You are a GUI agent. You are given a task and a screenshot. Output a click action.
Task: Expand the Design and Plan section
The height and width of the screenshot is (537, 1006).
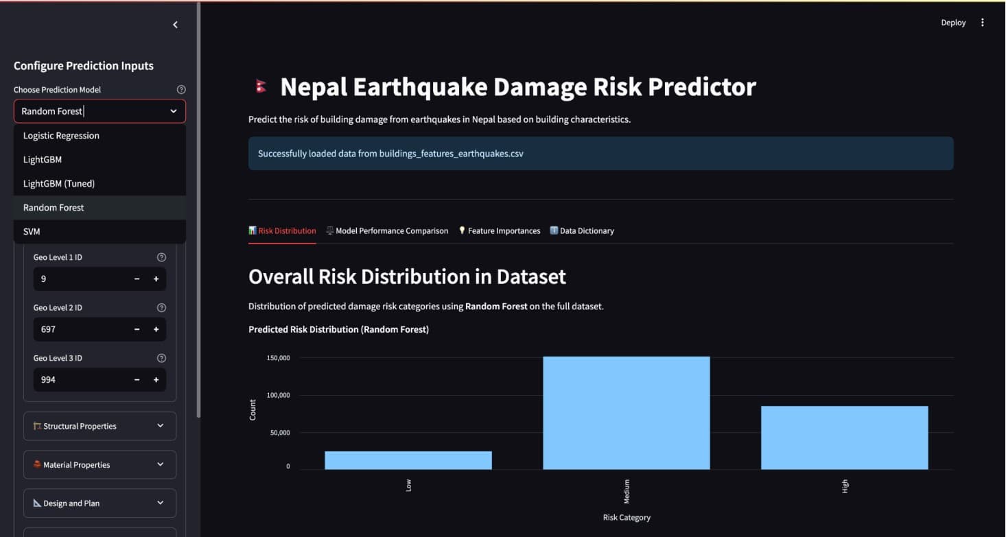tap(100, 503)
